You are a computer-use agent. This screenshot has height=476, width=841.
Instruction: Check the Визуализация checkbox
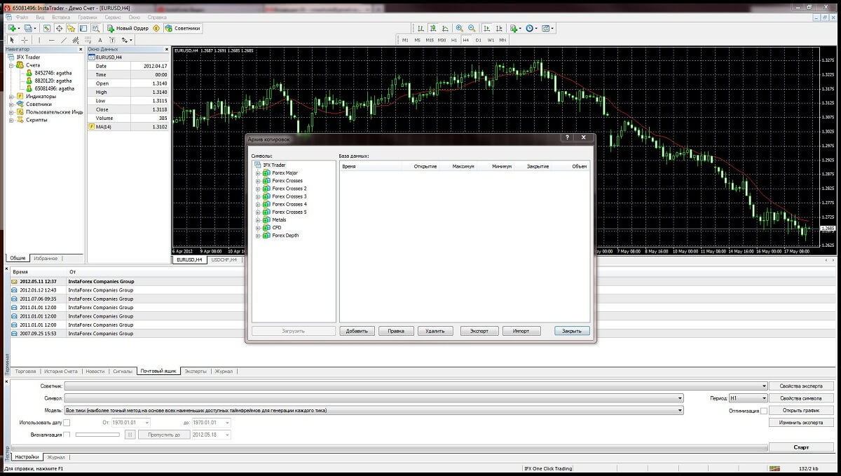coord(67,435)
